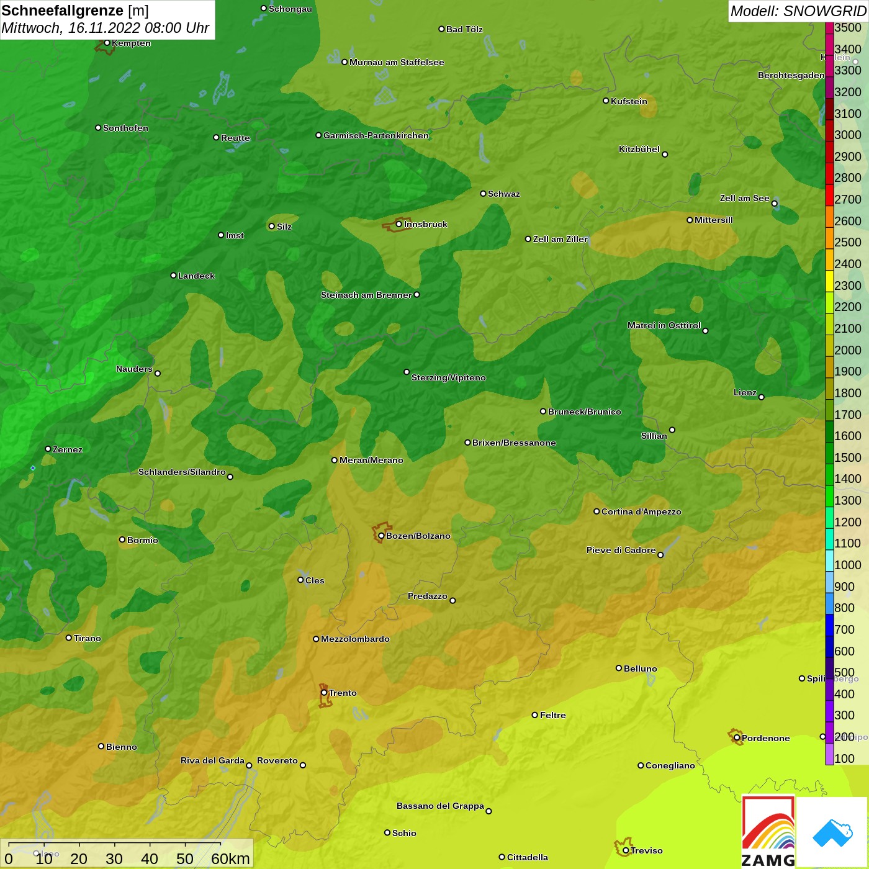The height and width of the screenshot is (869, 869).
Task: Select the 1000 m cyan legend color
Action: [x=829, y=561]
